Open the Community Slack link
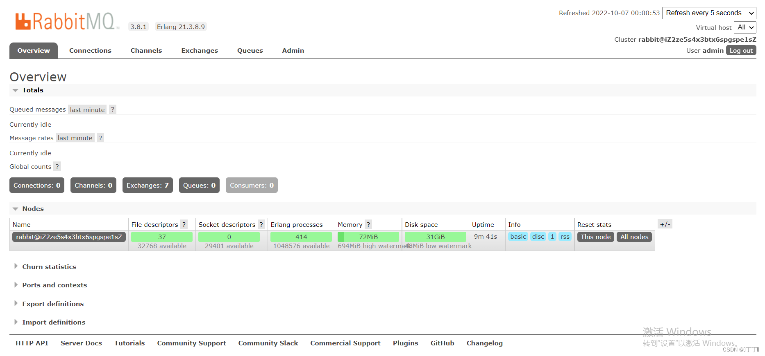 tap(268, 343)
